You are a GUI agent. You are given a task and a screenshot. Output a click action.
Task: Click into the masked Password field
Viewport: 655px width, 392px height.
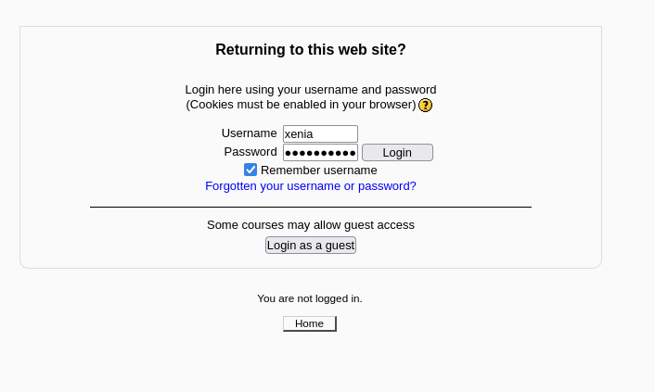click(320, 152)
